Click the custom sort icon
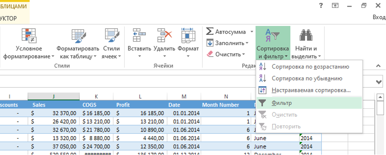 click(262, 90)
